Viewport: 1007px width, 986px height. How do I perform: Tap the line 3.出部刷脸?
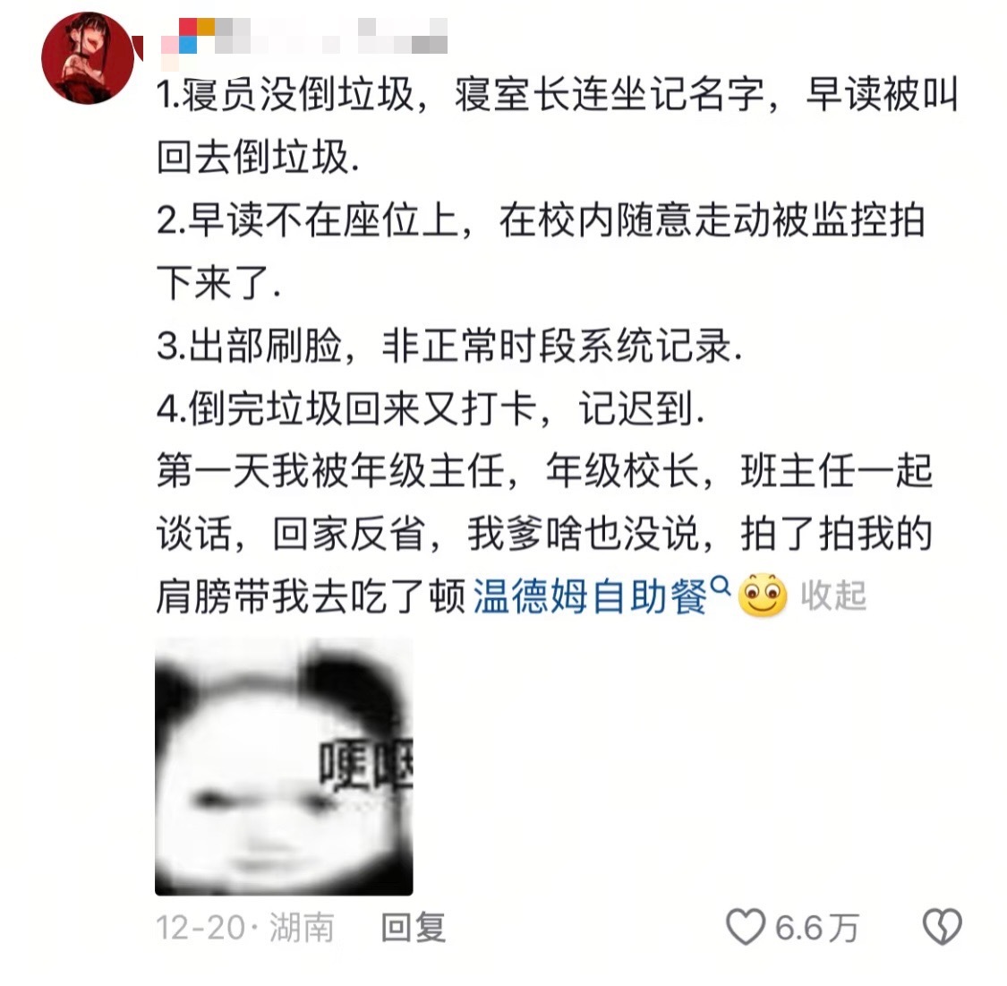click(x=449, y=346)
